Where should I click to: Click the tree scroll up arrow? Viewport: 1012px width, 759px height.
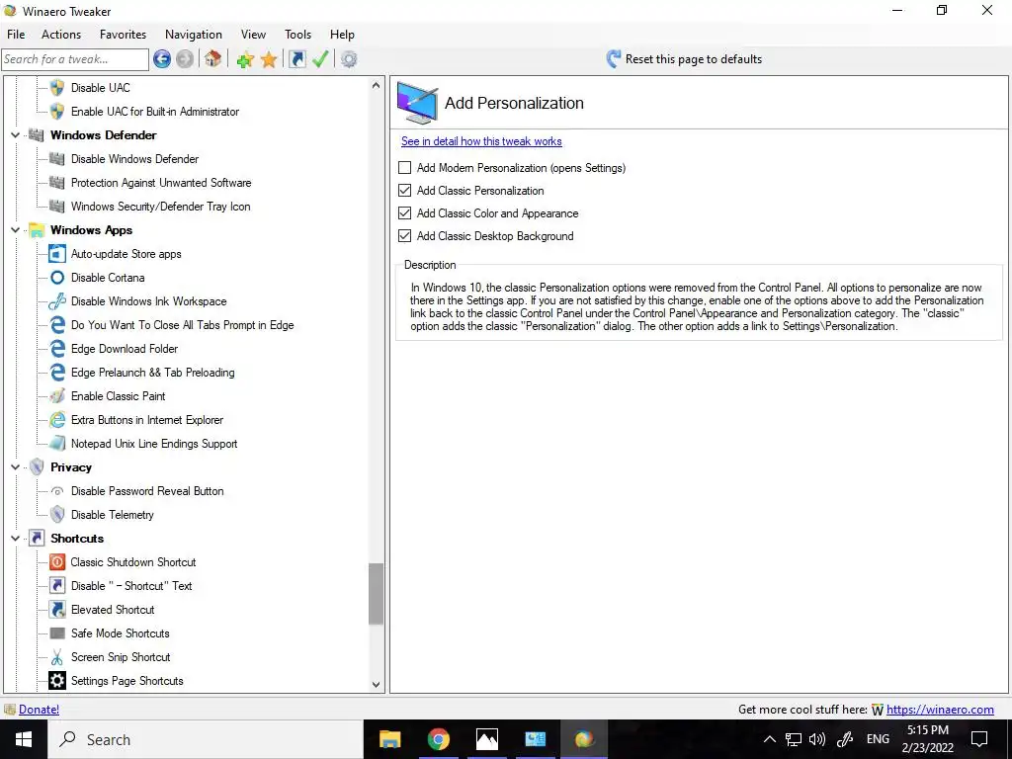coord(377,85)
